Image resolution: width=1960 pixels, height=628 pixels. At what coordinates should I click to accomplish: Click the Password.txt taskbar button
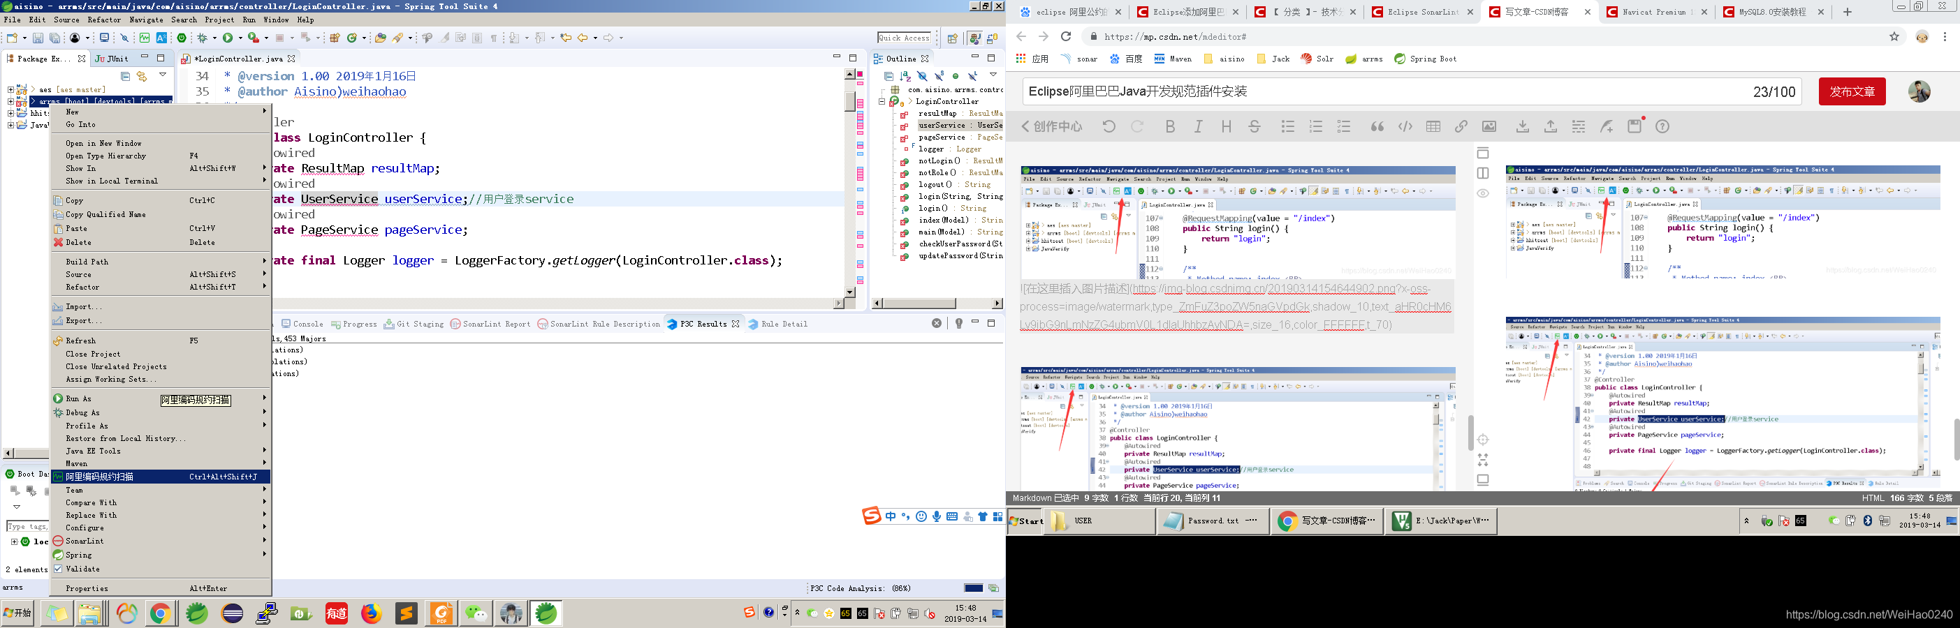click(x=1213, y=521)
